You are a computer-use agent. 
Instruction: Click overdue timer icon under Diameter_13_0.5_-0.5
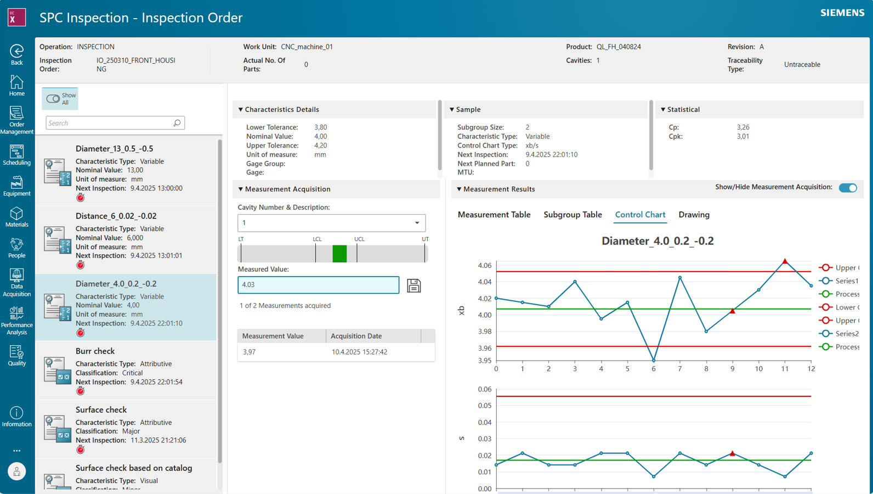pyautogui.click(x=81, y=198)
